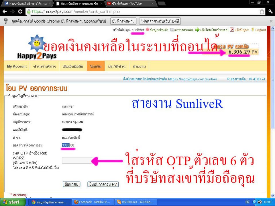Click the key icon in infobar
Image resolution: width=275 pixels, height=206 pixels.
pyautogui.click(x=6, y=21)
